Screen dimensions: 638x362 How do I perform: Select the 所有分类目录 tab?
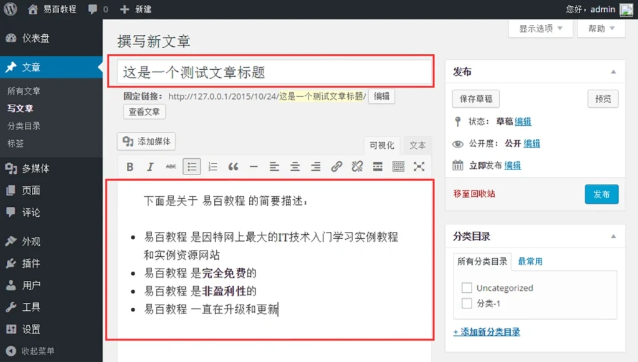(482, 262)
